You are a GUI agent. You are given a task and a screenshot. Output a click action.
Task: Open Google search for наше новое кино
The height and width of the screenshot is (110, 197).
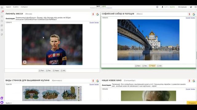194,81
